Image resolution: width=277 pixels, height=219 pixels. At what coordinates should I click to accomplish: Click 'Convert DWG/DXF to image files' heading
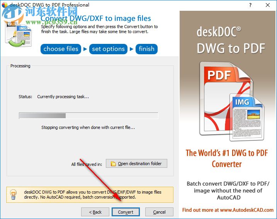pyautogui.click(x=95, y=18)
